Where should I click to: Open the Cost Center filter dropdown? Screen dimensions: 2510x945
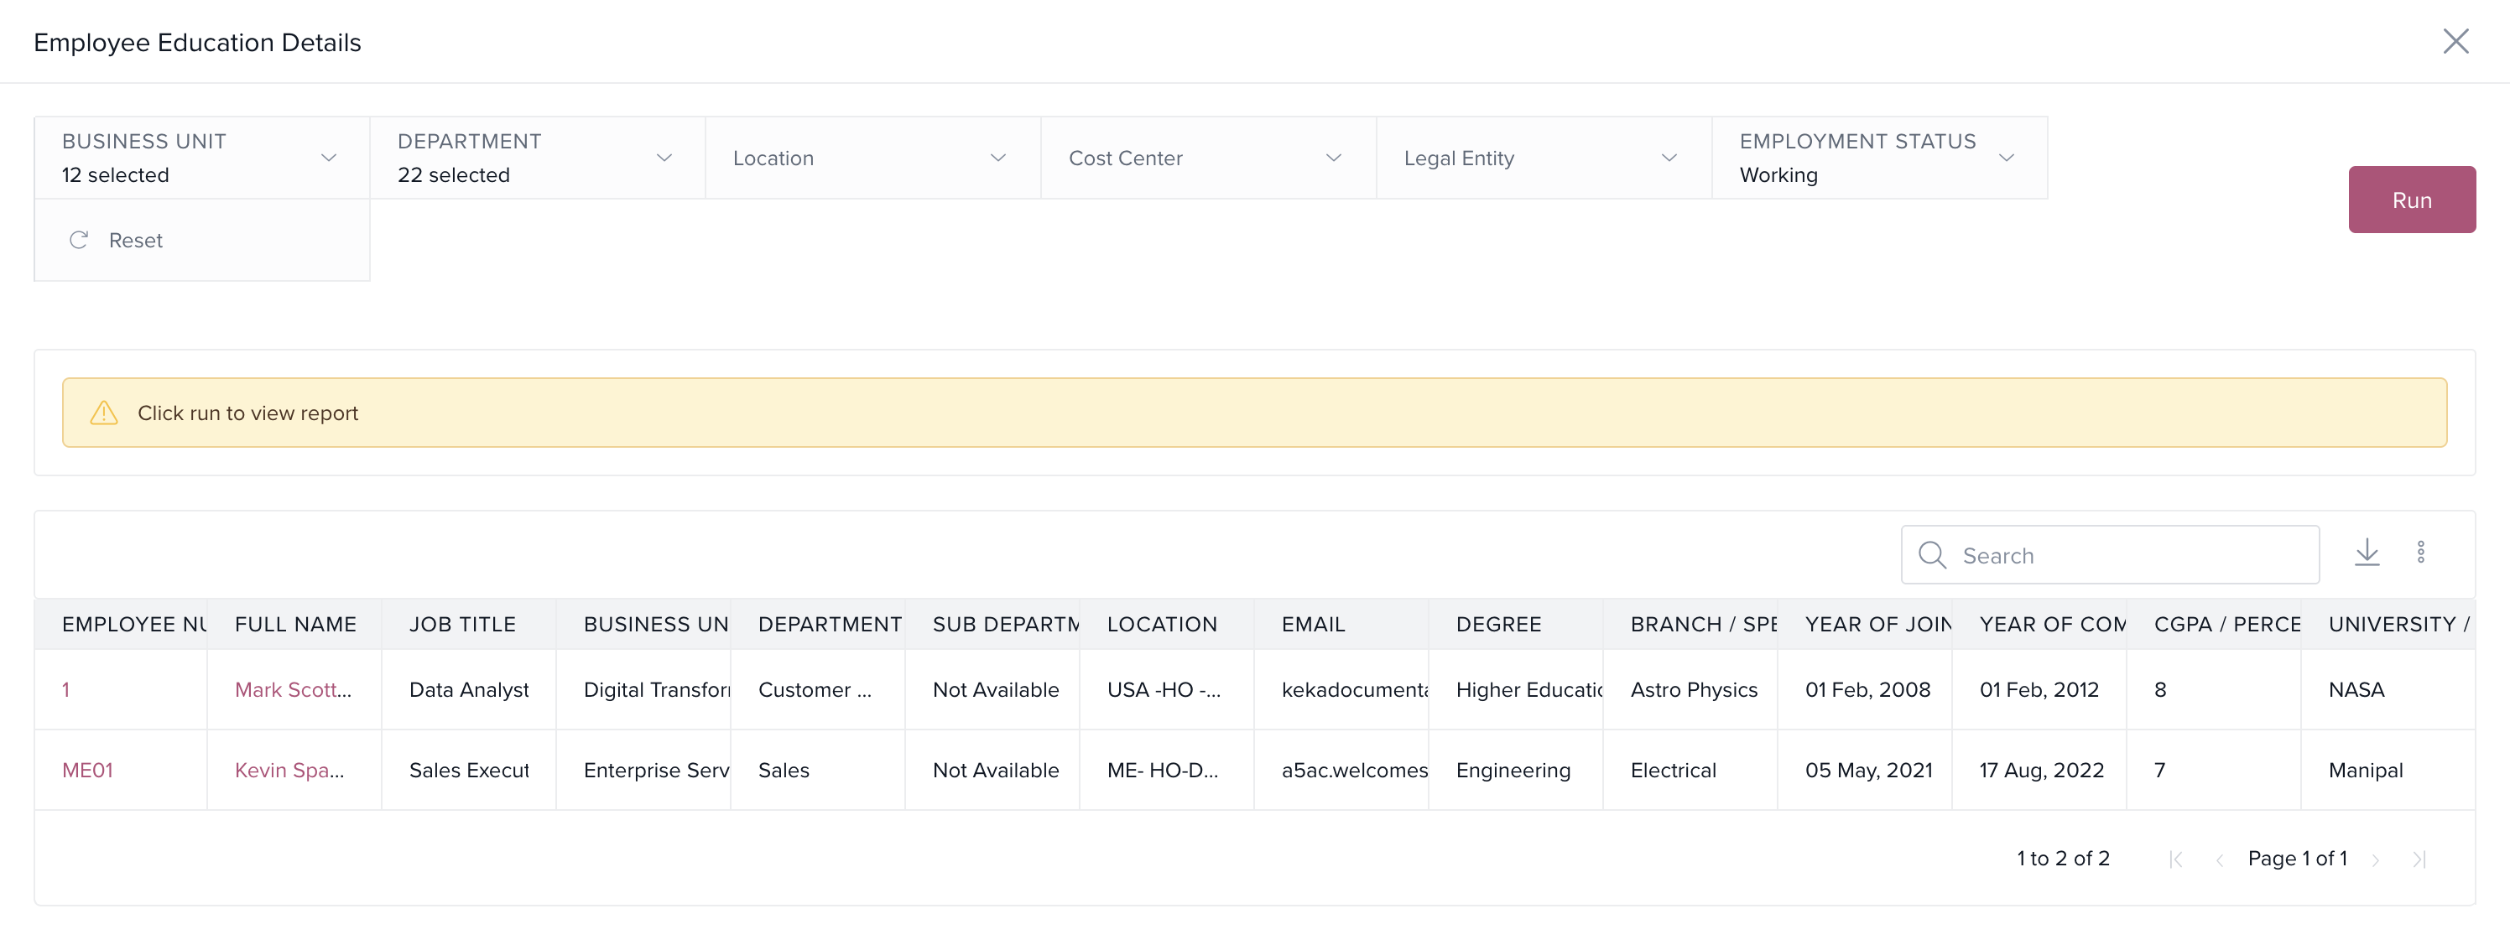pos(1207,158)
